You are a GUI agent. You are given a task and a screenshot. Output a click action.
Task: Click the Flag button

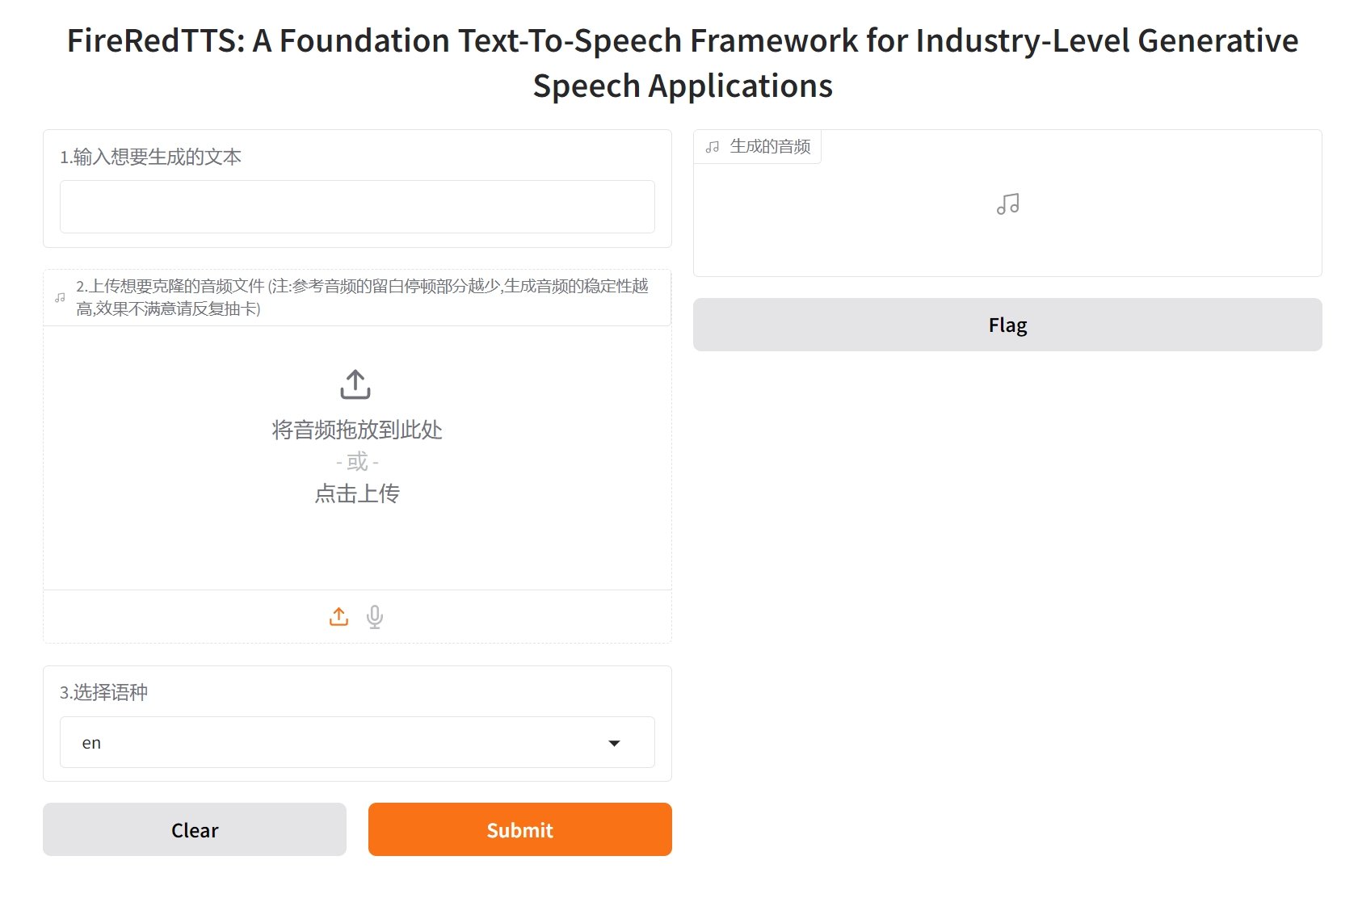point(1007,325)
